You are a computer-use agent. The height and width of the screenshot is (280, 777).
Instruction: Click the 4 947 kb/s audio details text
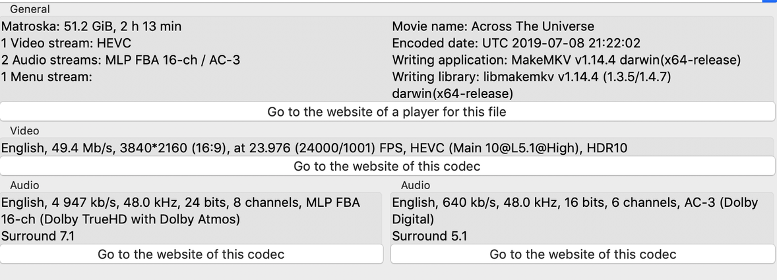click(x=181, y=203)
